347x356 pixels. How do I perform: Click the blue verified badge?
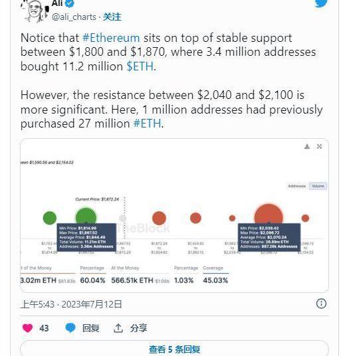(x=70, y=3)
